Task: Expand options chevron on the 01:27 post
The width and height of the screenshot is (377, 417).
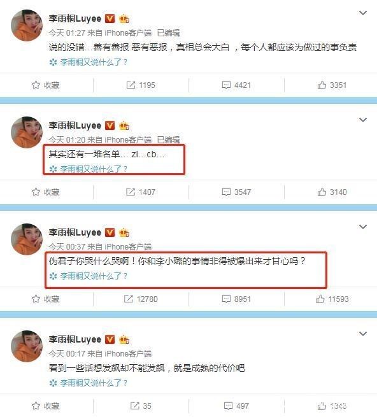Action: [363, 13]
